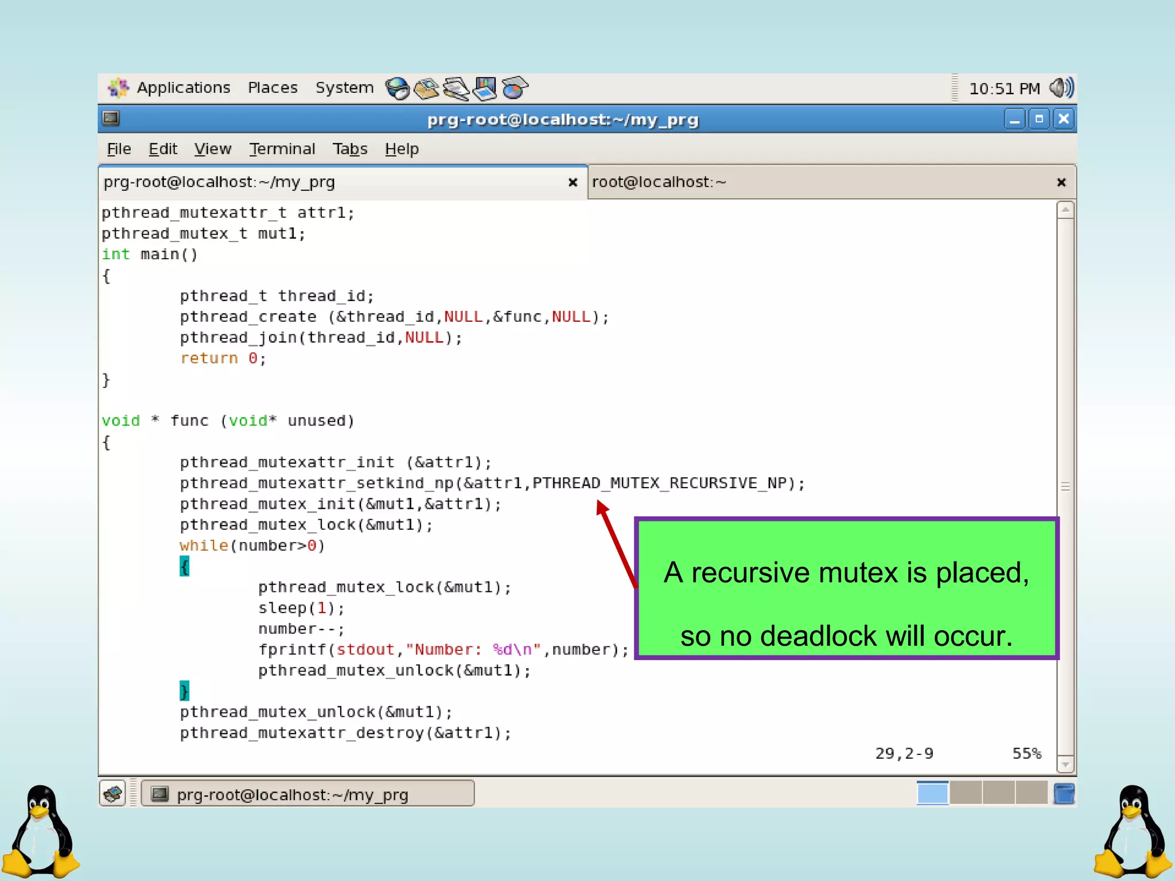The width and height of the screenshot is (1175, 881).
Task: Click the 10:51 PM clock
Action: (x=1004, y=89)
